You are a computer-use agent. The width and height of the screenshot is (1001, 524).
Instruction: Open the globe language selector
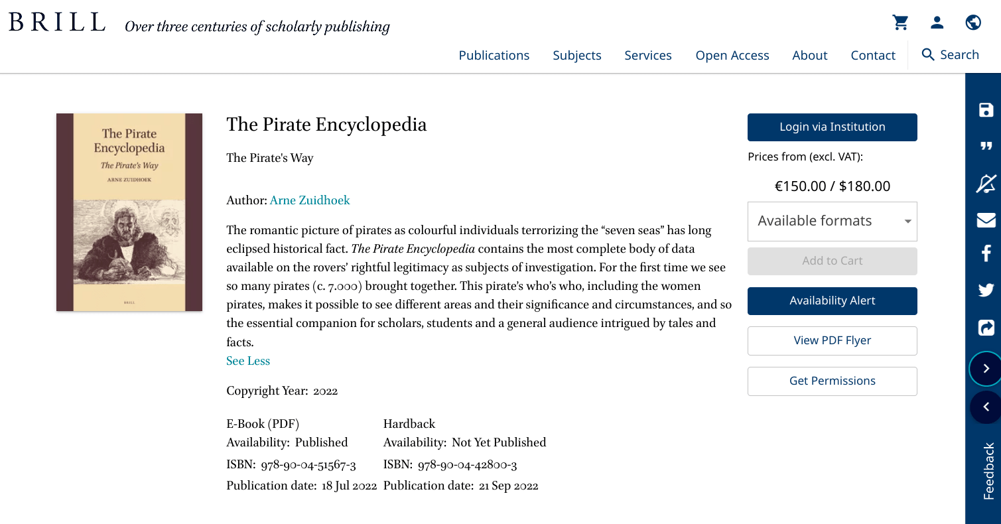[973, 23]
